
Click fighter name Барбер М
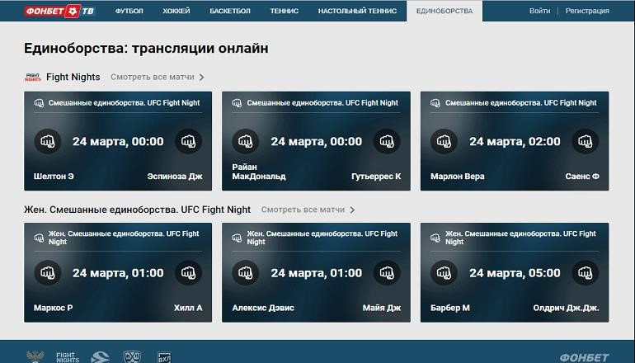point(450,308)
